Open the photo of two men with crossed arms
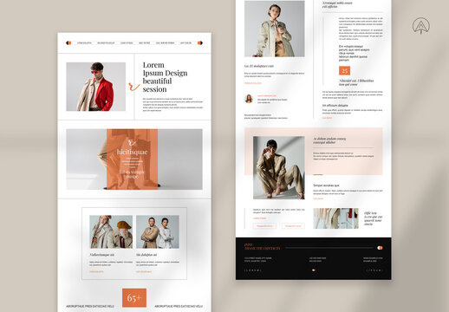This screenshot has height=312, width=449. (158, 231)
